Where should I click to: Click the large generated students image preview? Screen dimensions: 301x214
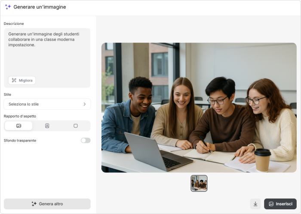(x=199, y=108)
